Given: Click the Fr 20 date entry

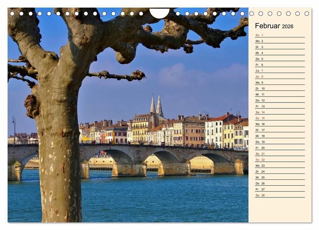Looking at the screenshot, I should coord(280,148).
